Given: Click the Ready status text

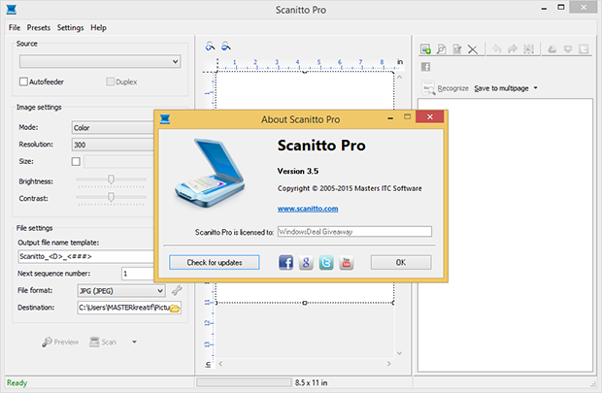Looking at the screenshot, I should tap(17, 382).
